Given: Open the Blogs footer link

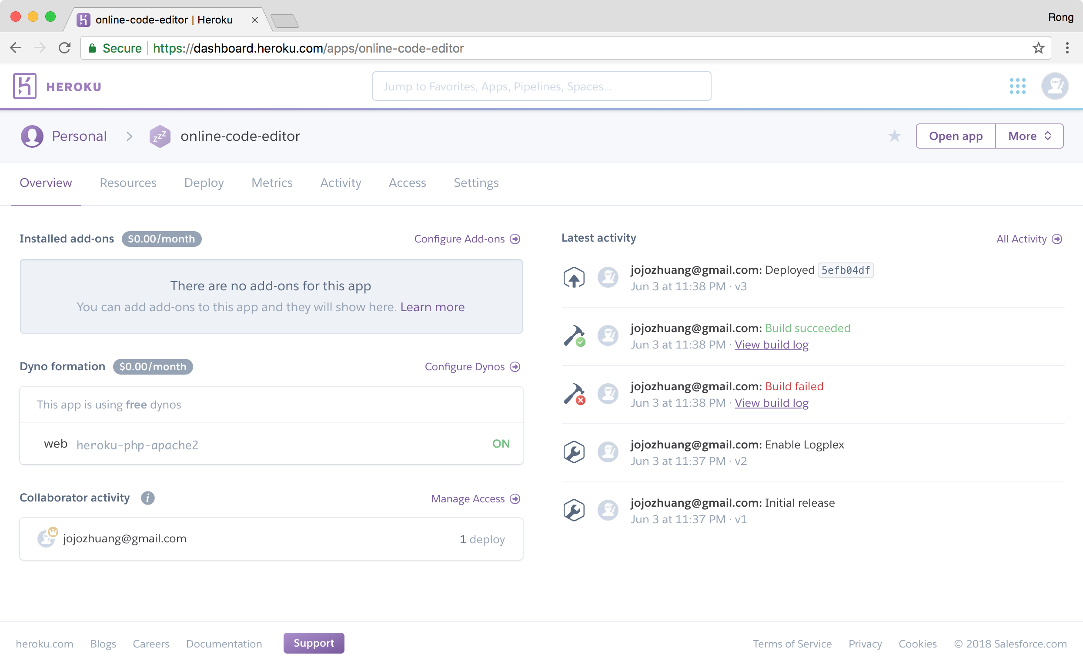Looking at the screenshot, I should (x=103, y=644).
